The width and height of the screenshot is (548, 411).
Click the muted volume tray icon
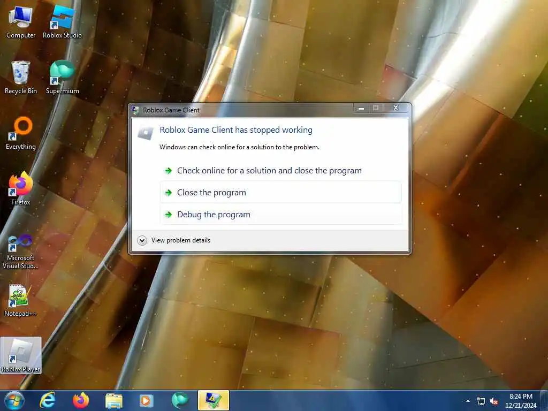[x=494, y=401]
